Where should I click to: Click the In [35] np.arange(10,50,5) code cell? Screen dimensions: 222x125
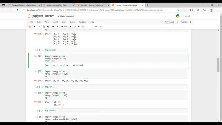[x=116, y=74]
